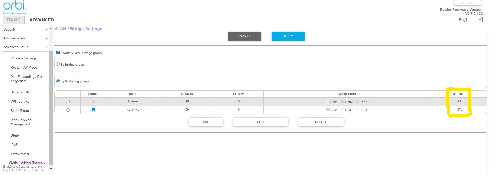Open Port Forwarding / Port Triggering page

27,79
